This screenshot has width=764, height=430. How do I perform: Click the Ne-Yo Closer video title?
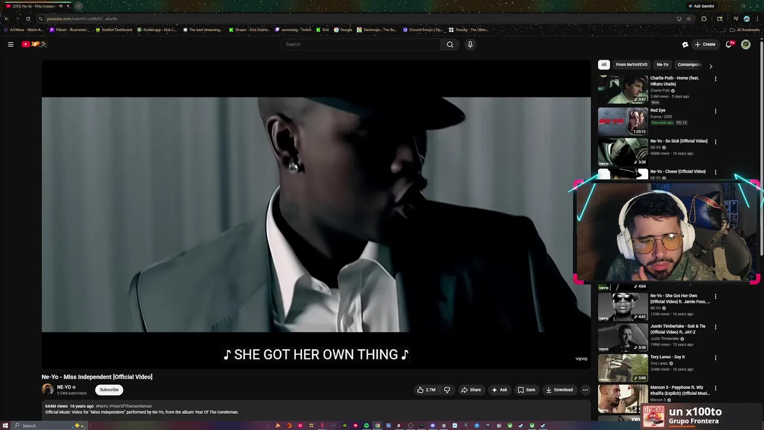(x=677, y=171)
